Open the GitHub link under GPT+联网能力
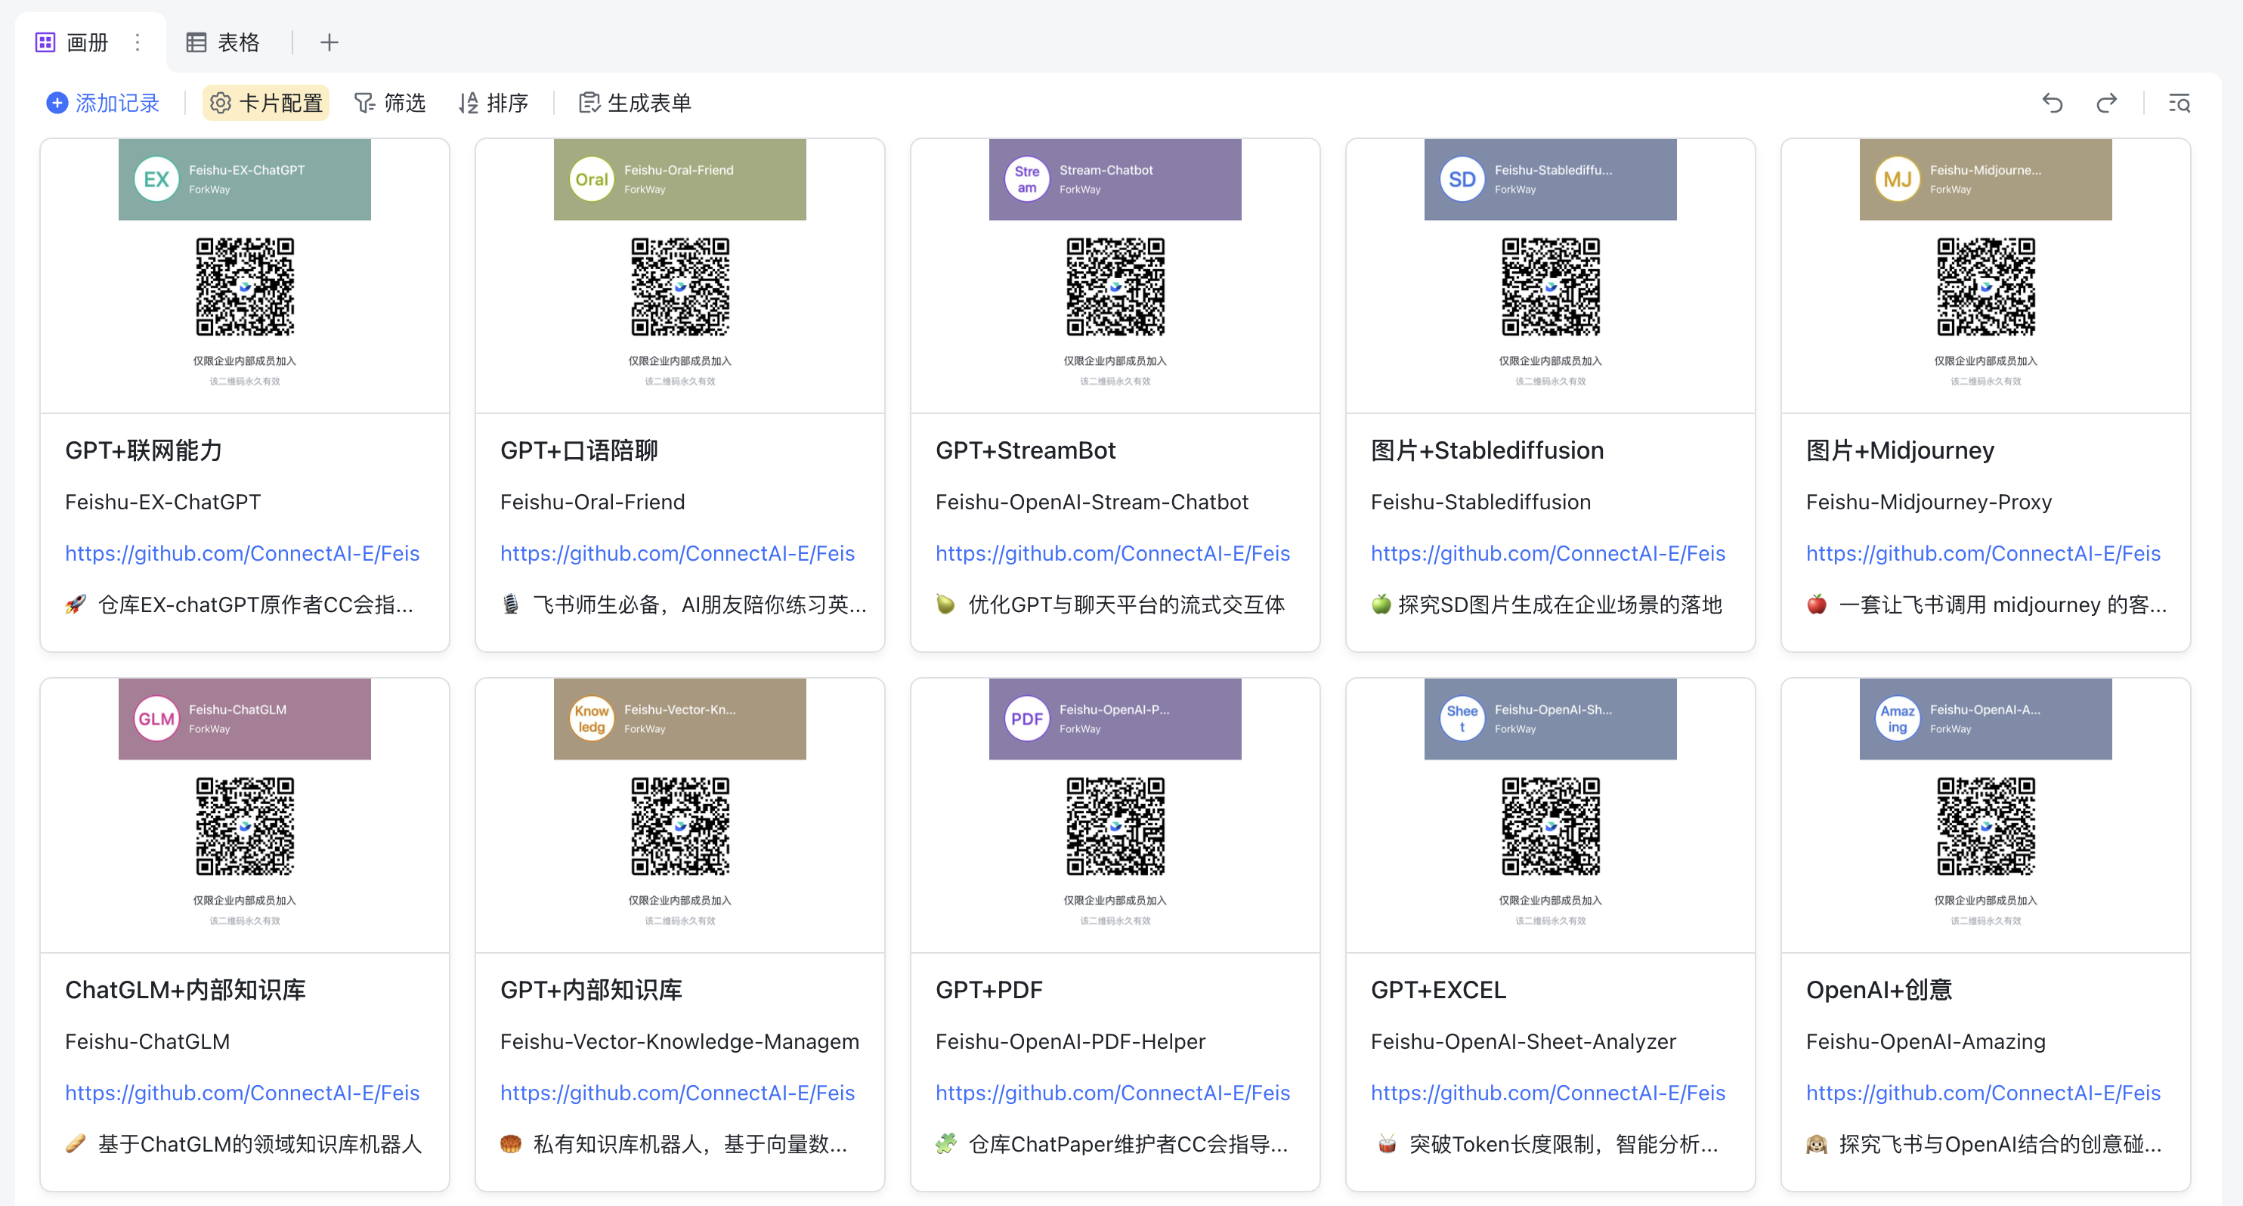Screen dimensions: 2243x1206 click(242, 553)
